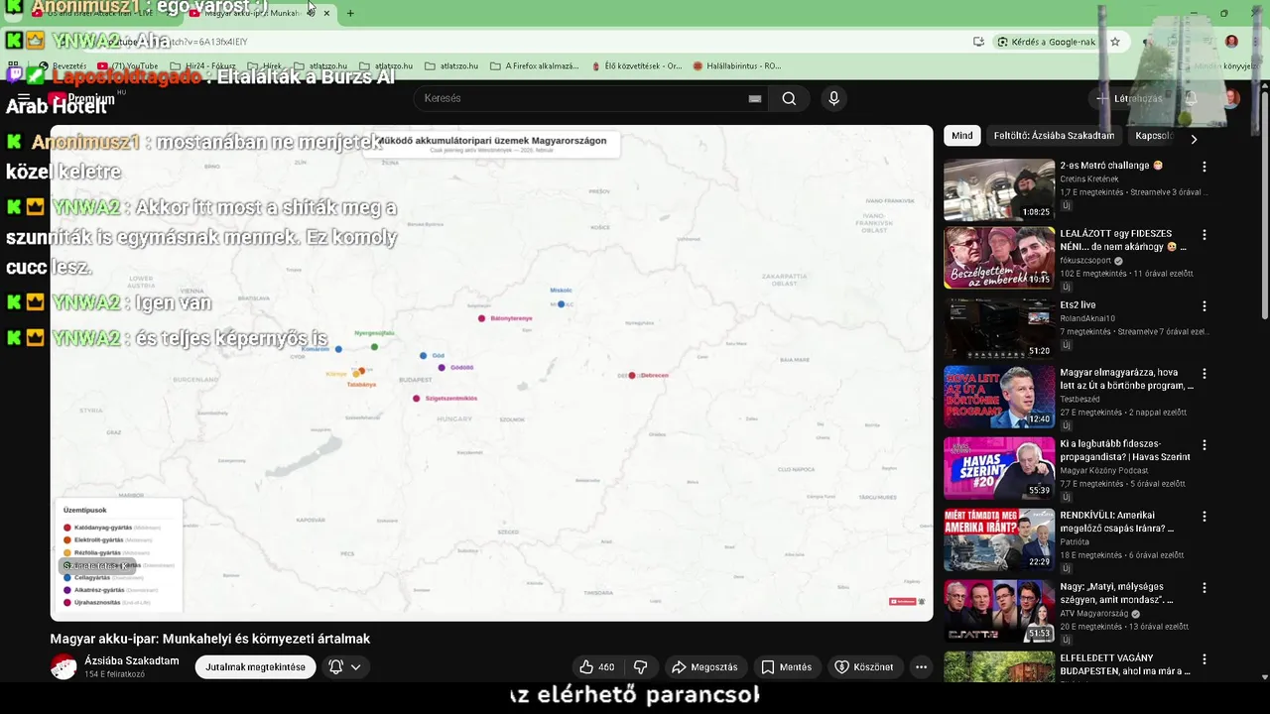Open options for Ki a legbutább fideszes video
This screenshot has height=714, width=1270.
coord(1205,445)
